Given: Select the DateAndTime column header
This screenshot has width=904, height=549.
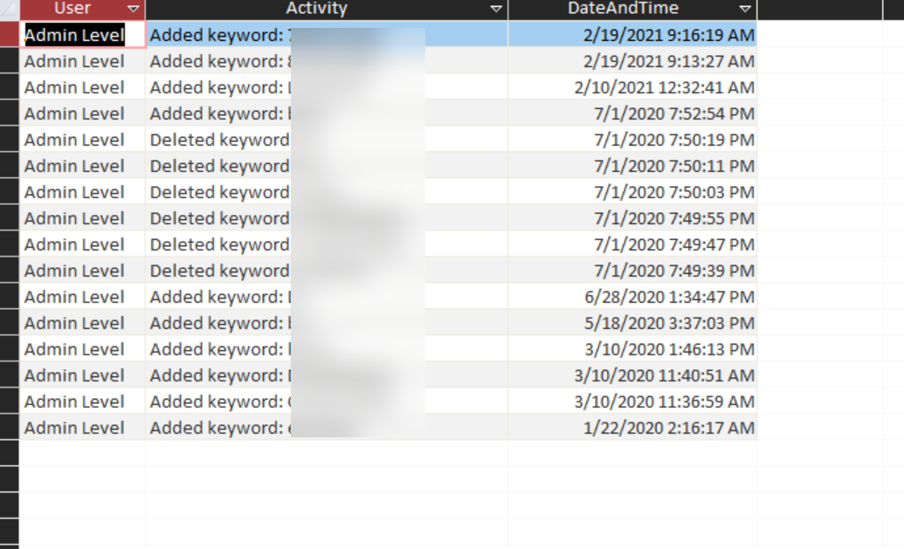Looking at the screenshot, I should (623, 9).
